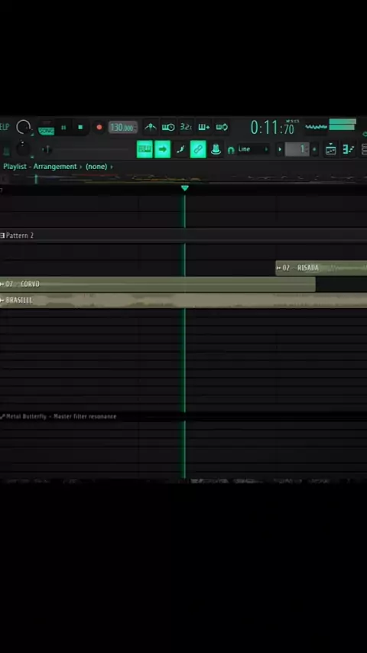Open the oscilloscope output monitor

[x=316, y=127]
